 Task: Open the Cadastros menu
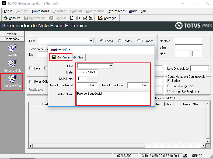tap(60, 11)
